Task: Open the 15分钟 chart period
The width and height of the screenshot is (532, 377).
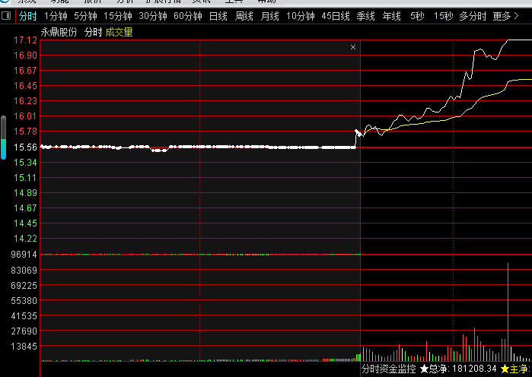Action: pos(117,15)
